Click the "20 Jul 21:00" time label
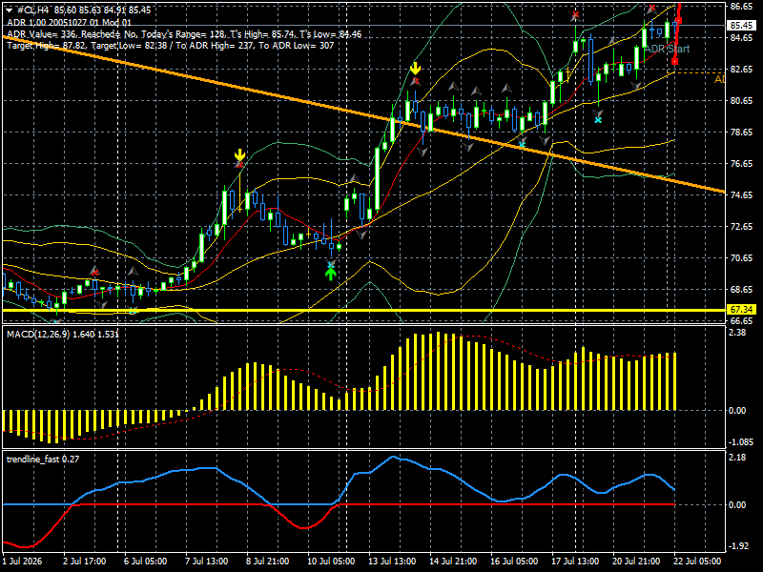 636,562
